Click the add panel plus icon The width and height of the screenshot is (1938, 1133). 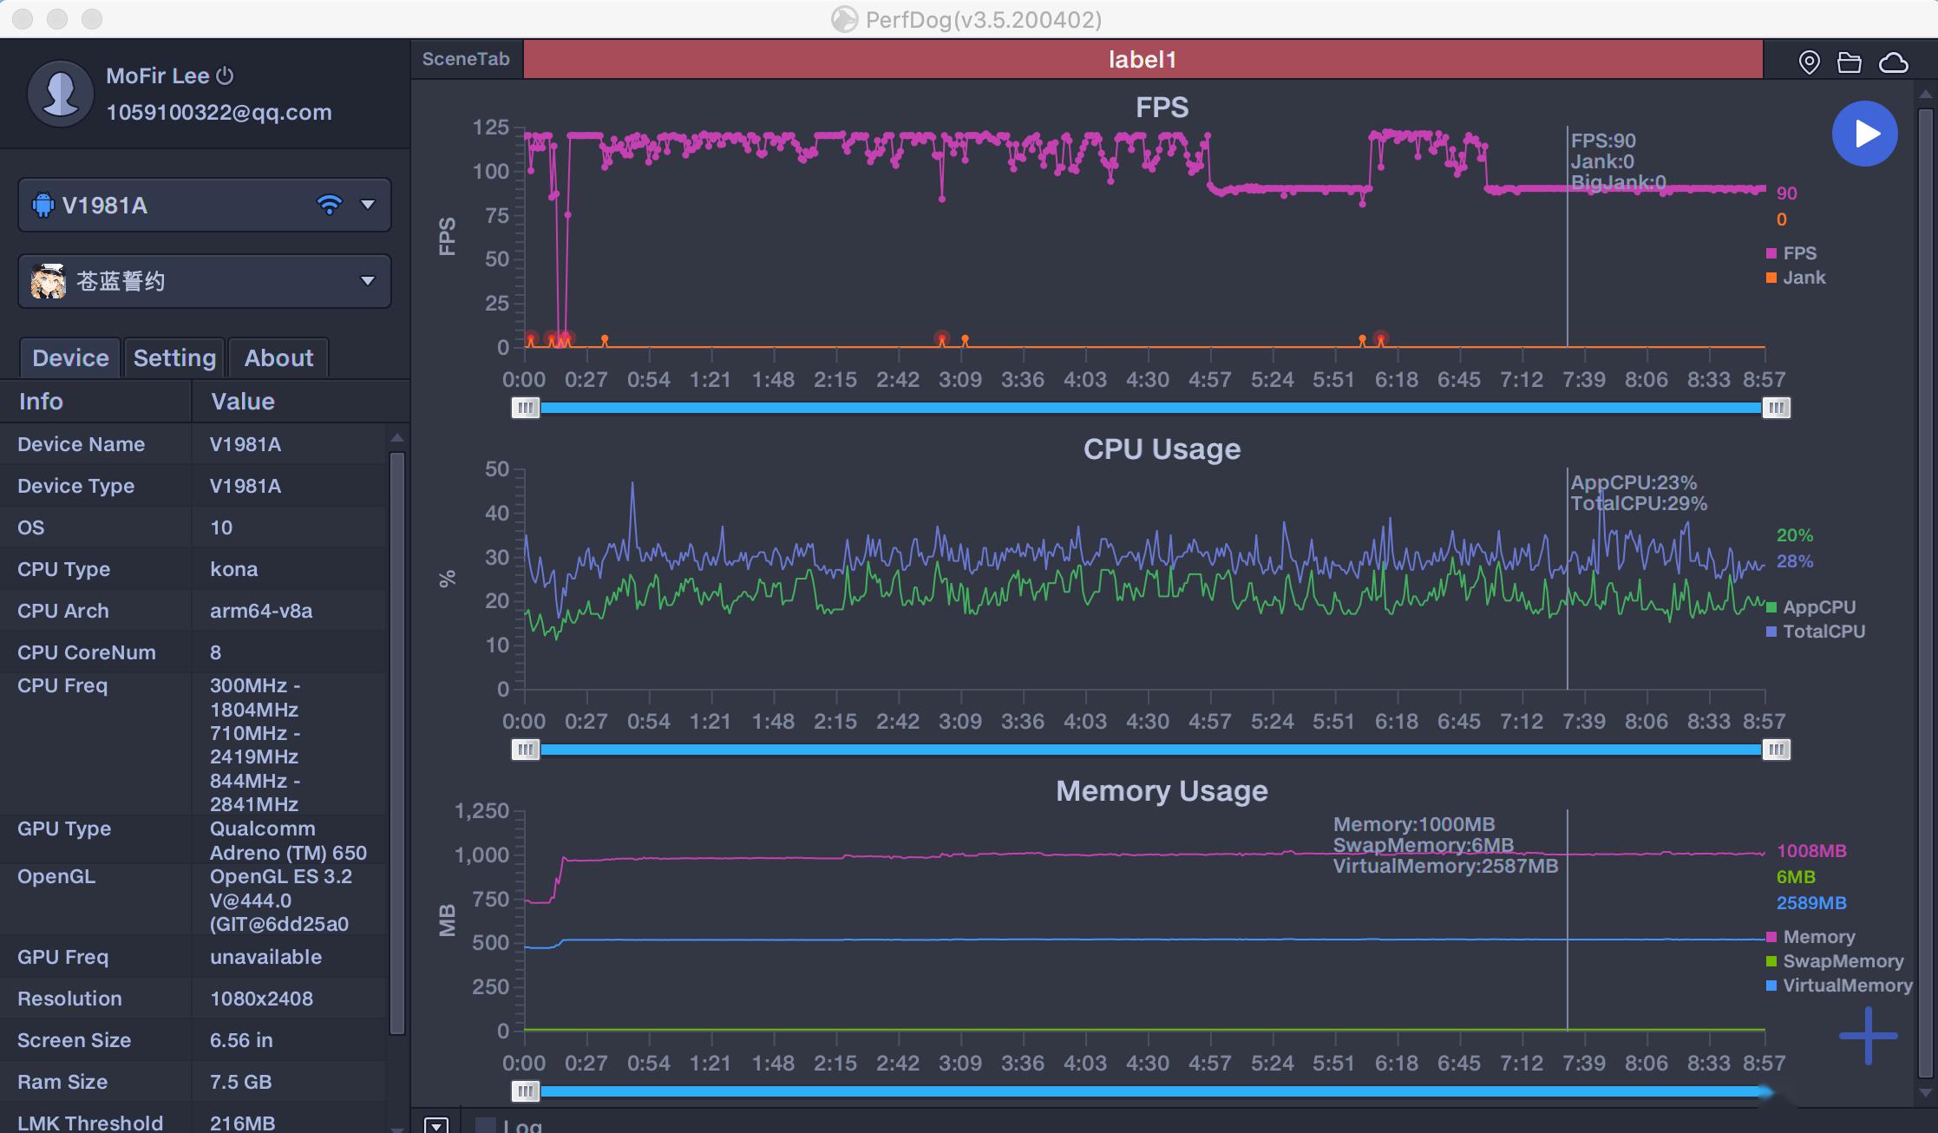[x=1873, y=1036]
